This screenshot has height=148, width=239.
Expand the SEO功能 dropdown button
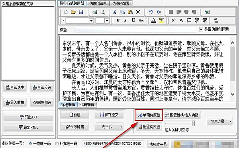pos(230,121)
